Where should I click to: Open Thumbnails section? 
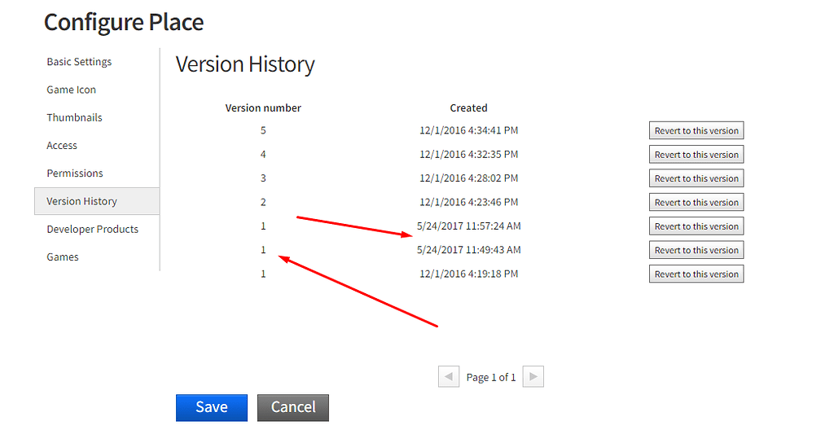74,117
